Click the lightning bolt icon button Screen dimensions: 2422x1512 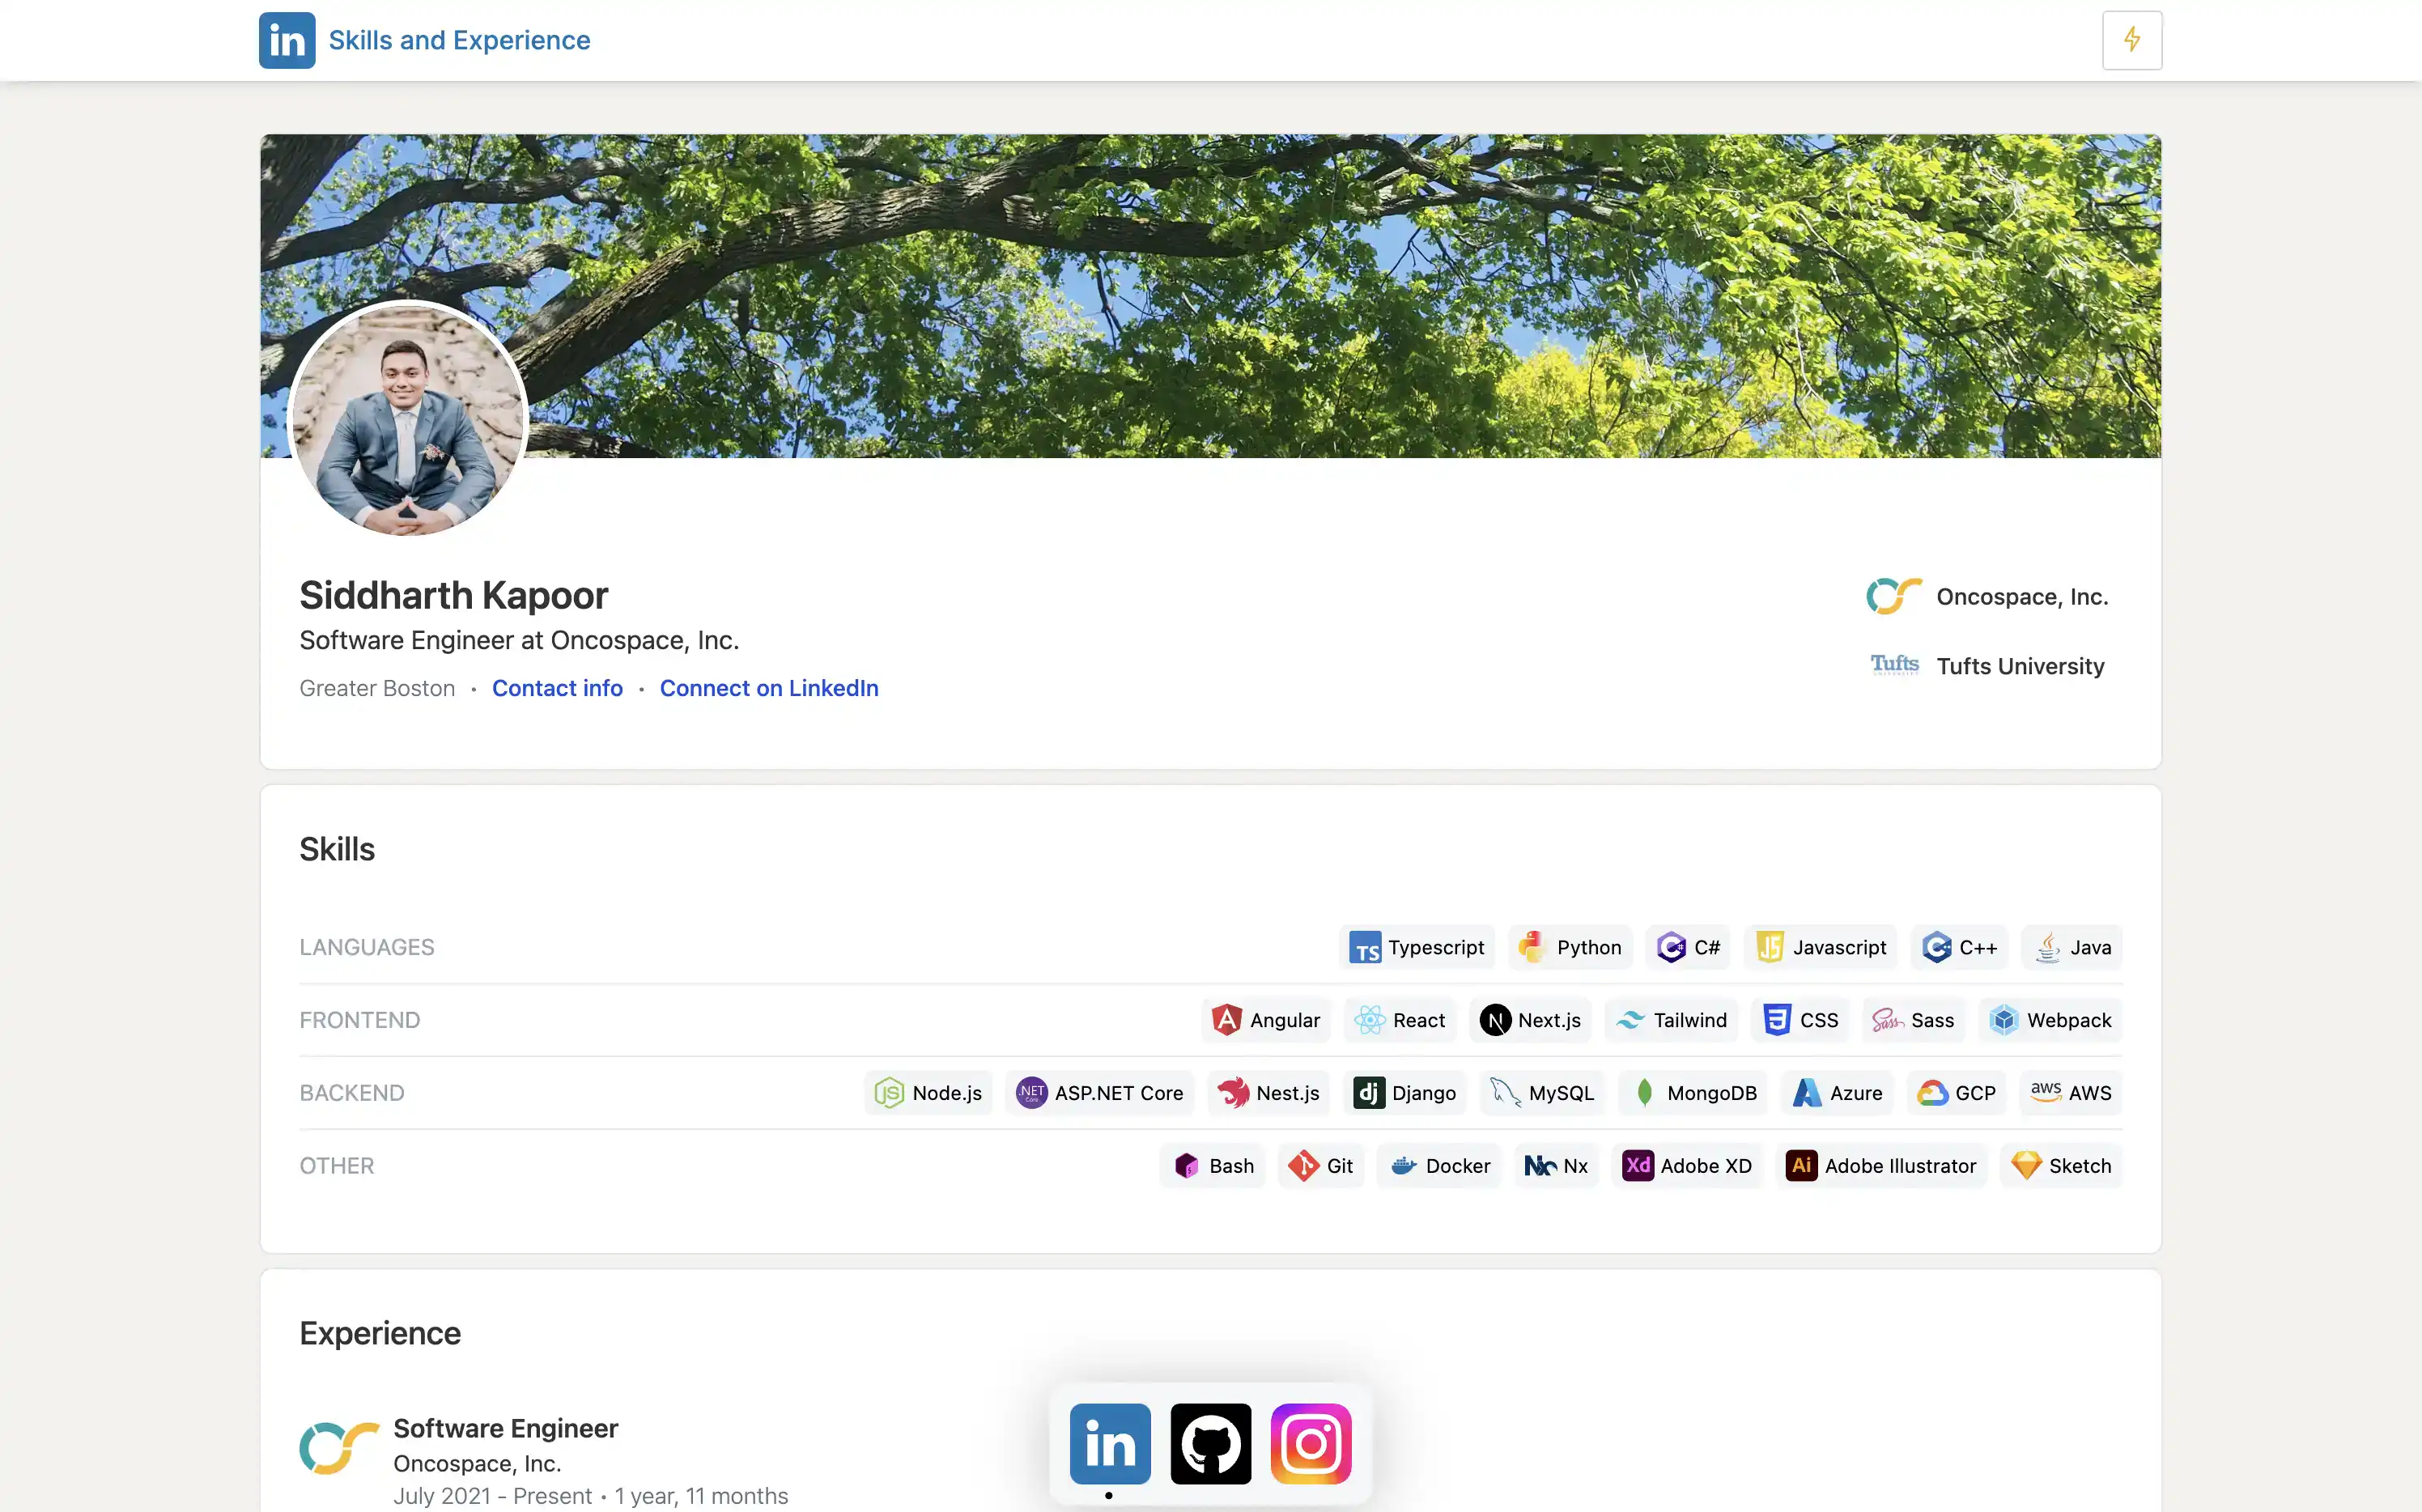click(x=2131, y=40)
